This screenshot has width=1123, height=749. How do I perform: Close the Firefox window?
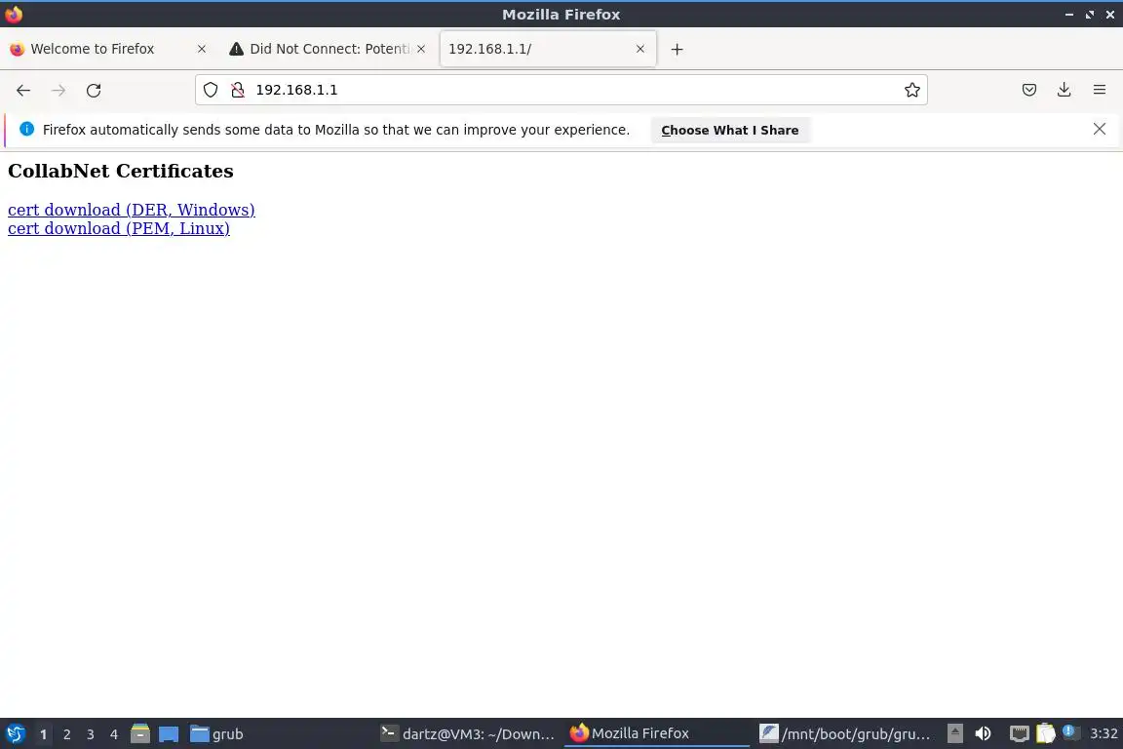tap(1110, 15)
